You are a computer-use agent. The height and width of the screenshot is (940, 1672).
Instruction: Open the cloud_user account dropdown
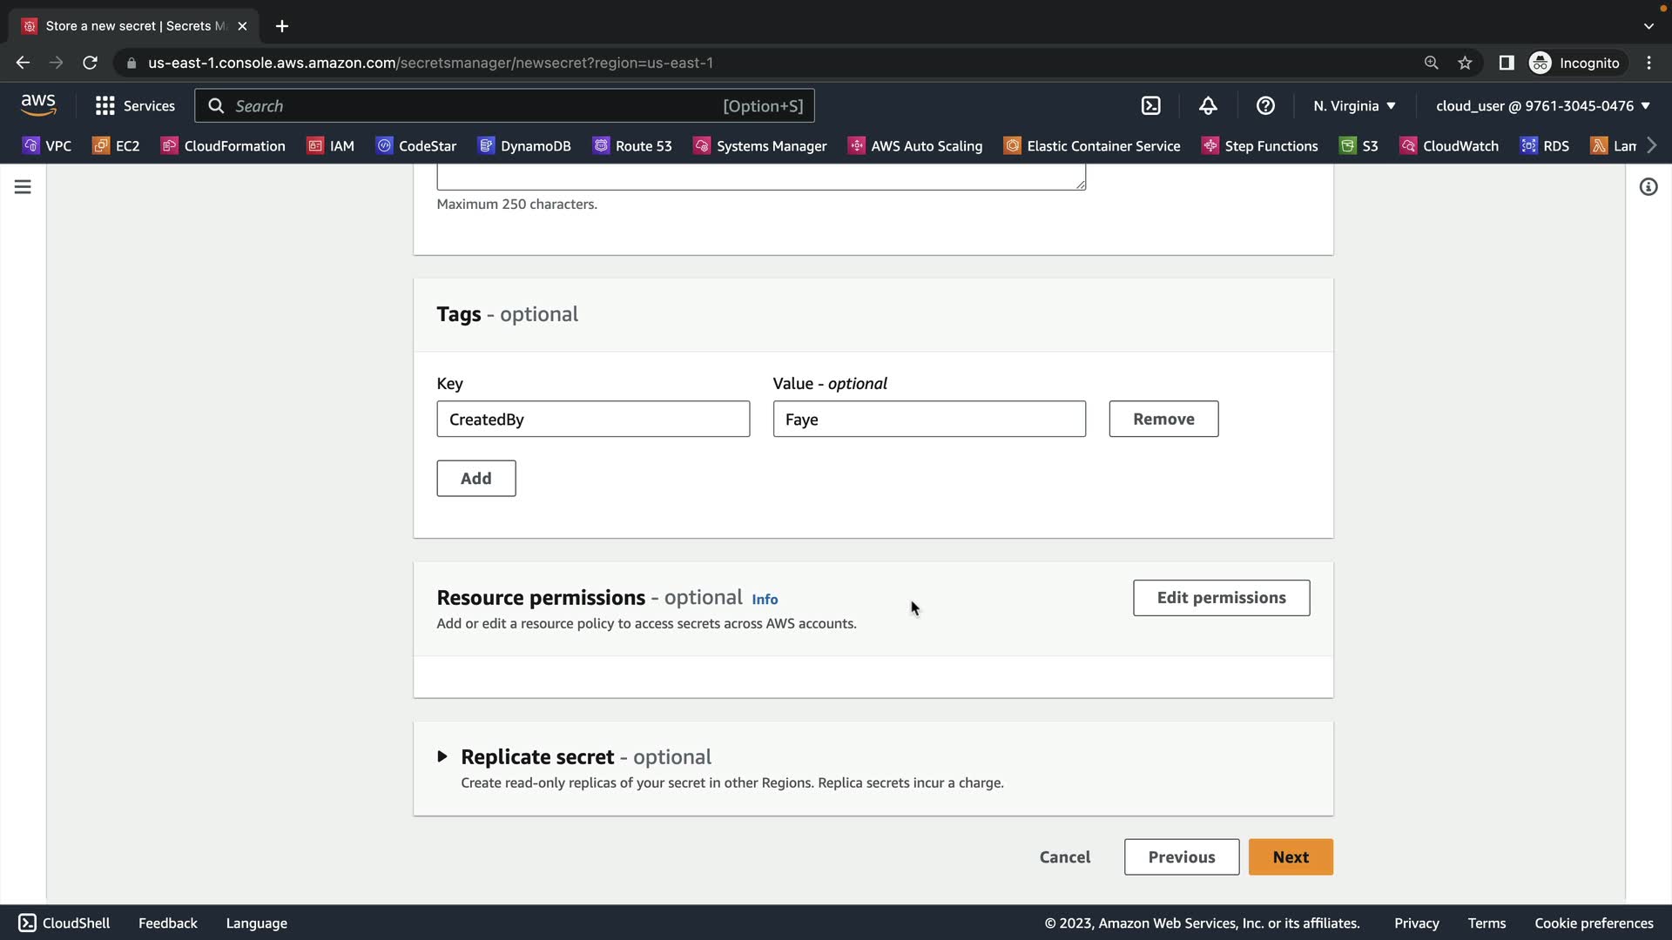[x=1542, y=105]
